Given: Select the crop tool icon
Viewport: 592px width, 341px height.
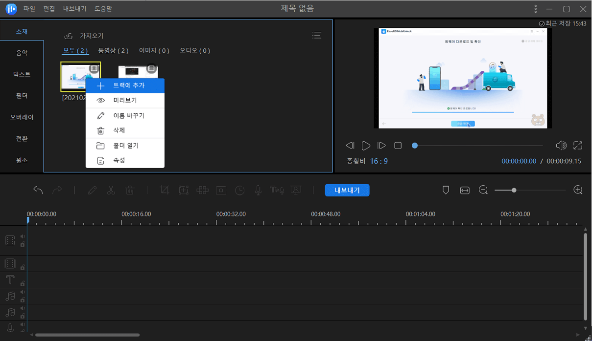Looking at the screenshot, I should point(165,191).
